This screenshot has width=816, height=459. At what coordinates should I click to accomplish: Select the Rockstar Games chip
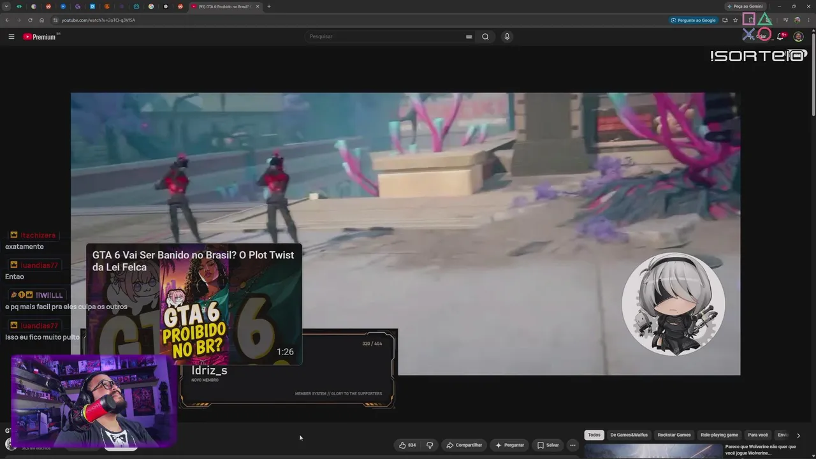coord(674,435)
